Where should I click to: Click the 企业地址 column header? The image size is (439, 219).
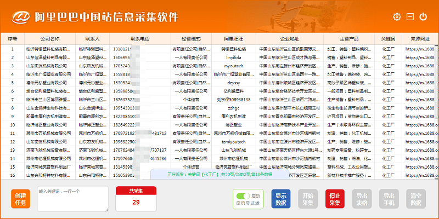click(x=290, y=39)
